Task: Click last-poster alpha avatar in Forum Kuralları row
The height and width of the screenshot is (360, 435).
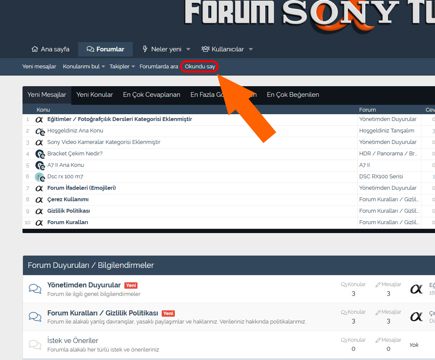Action: pyautogui.click(x=416, y=317)
